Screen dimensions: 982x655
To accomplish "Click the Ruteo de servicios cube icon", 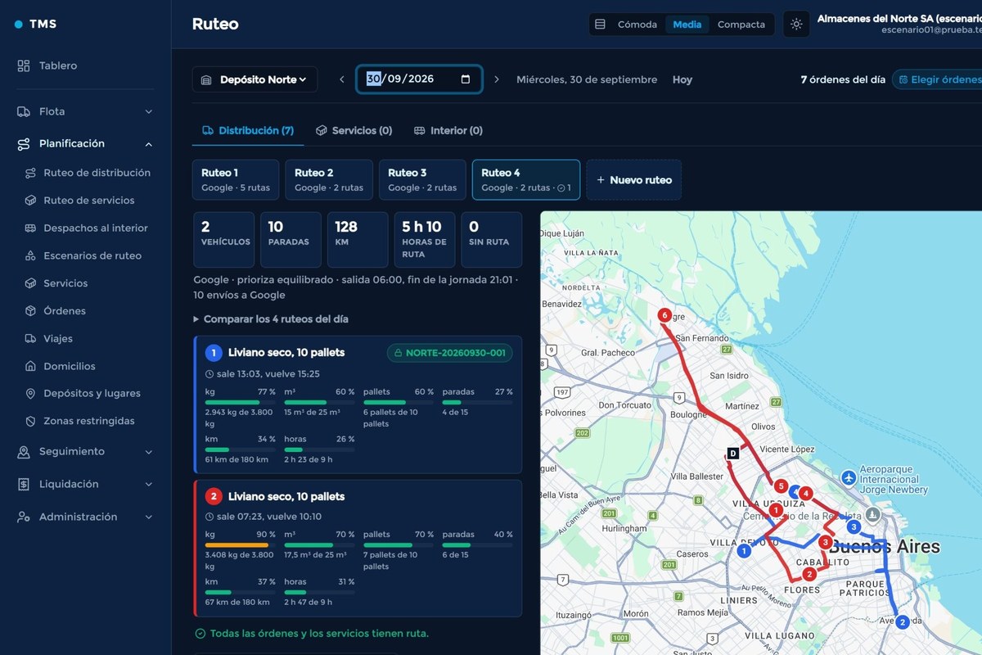I will point(30,201).
